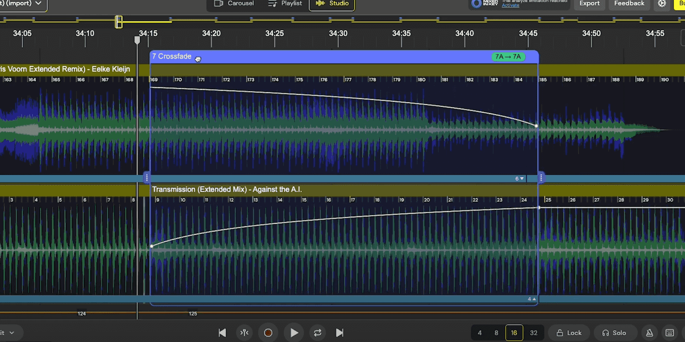Enable the metronome icon

(649, 332)
